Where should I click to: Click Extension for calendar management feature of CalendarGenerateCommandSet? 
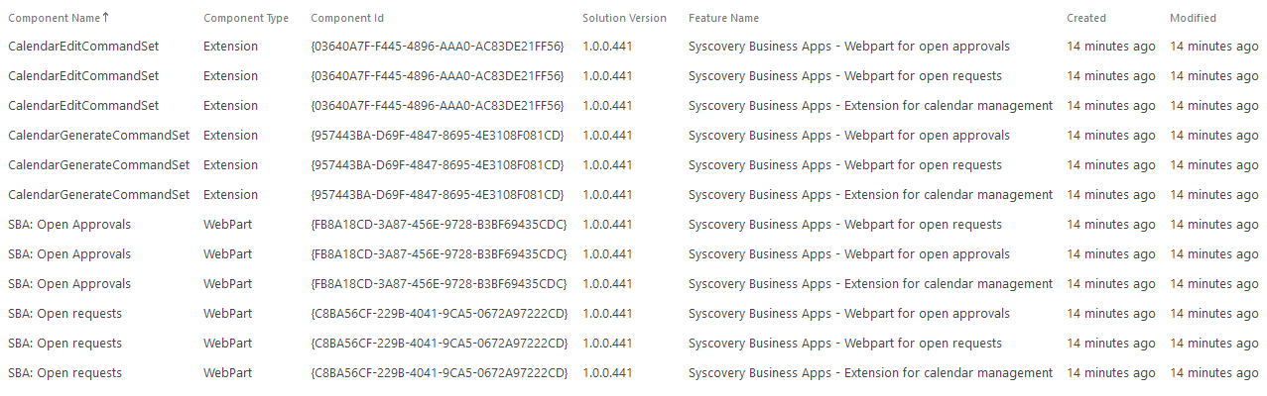coord(871,195)
